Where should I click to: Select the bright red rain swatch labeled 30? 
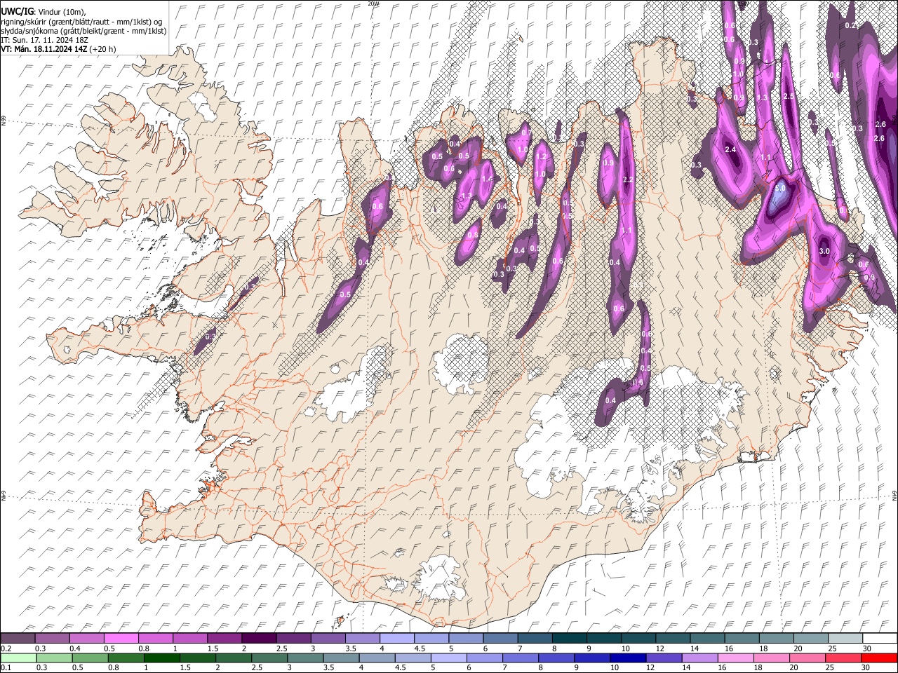(878, 658)
